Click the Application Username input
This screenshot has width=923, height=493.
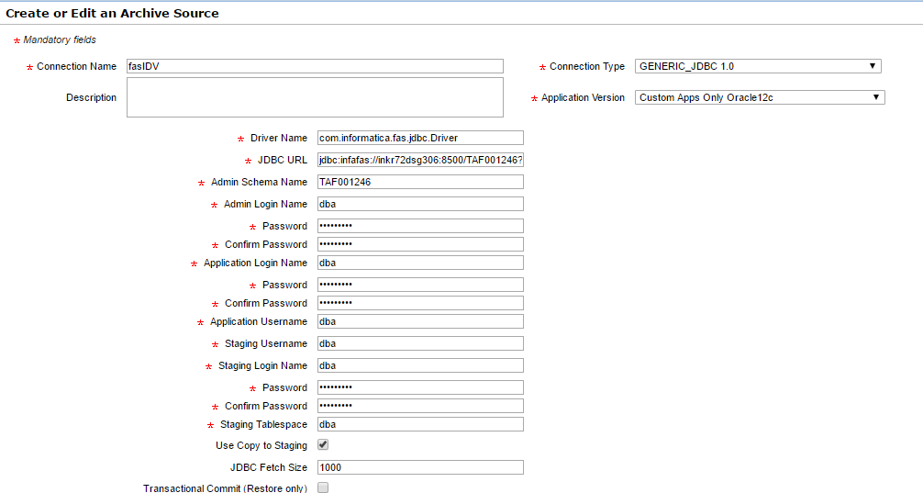tap(419, 321)
